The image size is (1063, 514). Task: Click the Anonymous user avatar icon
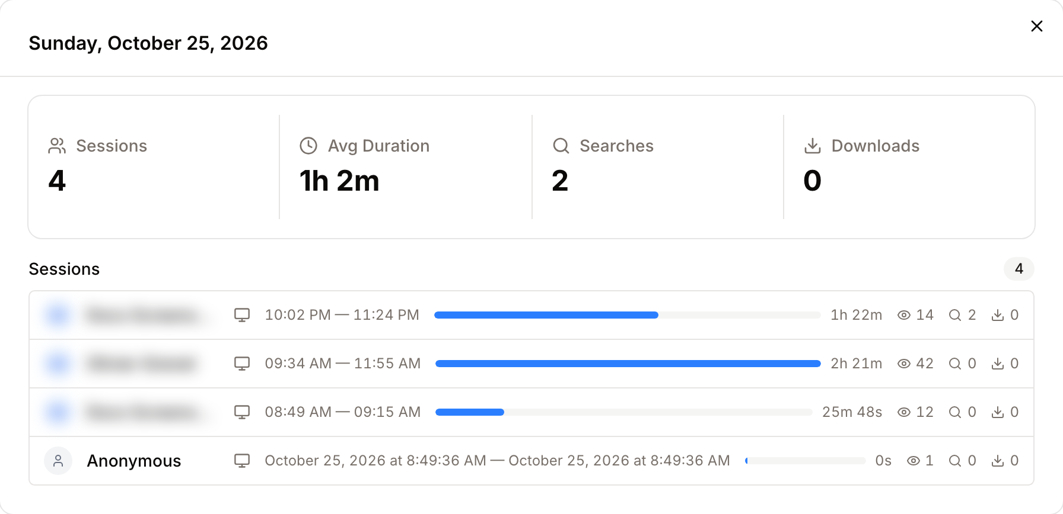[x=58, y=461]
